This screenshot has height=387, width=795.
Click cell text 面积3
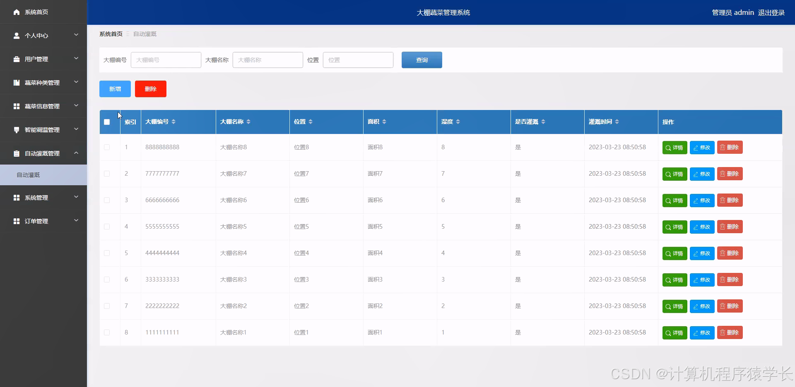pos(375,279)
